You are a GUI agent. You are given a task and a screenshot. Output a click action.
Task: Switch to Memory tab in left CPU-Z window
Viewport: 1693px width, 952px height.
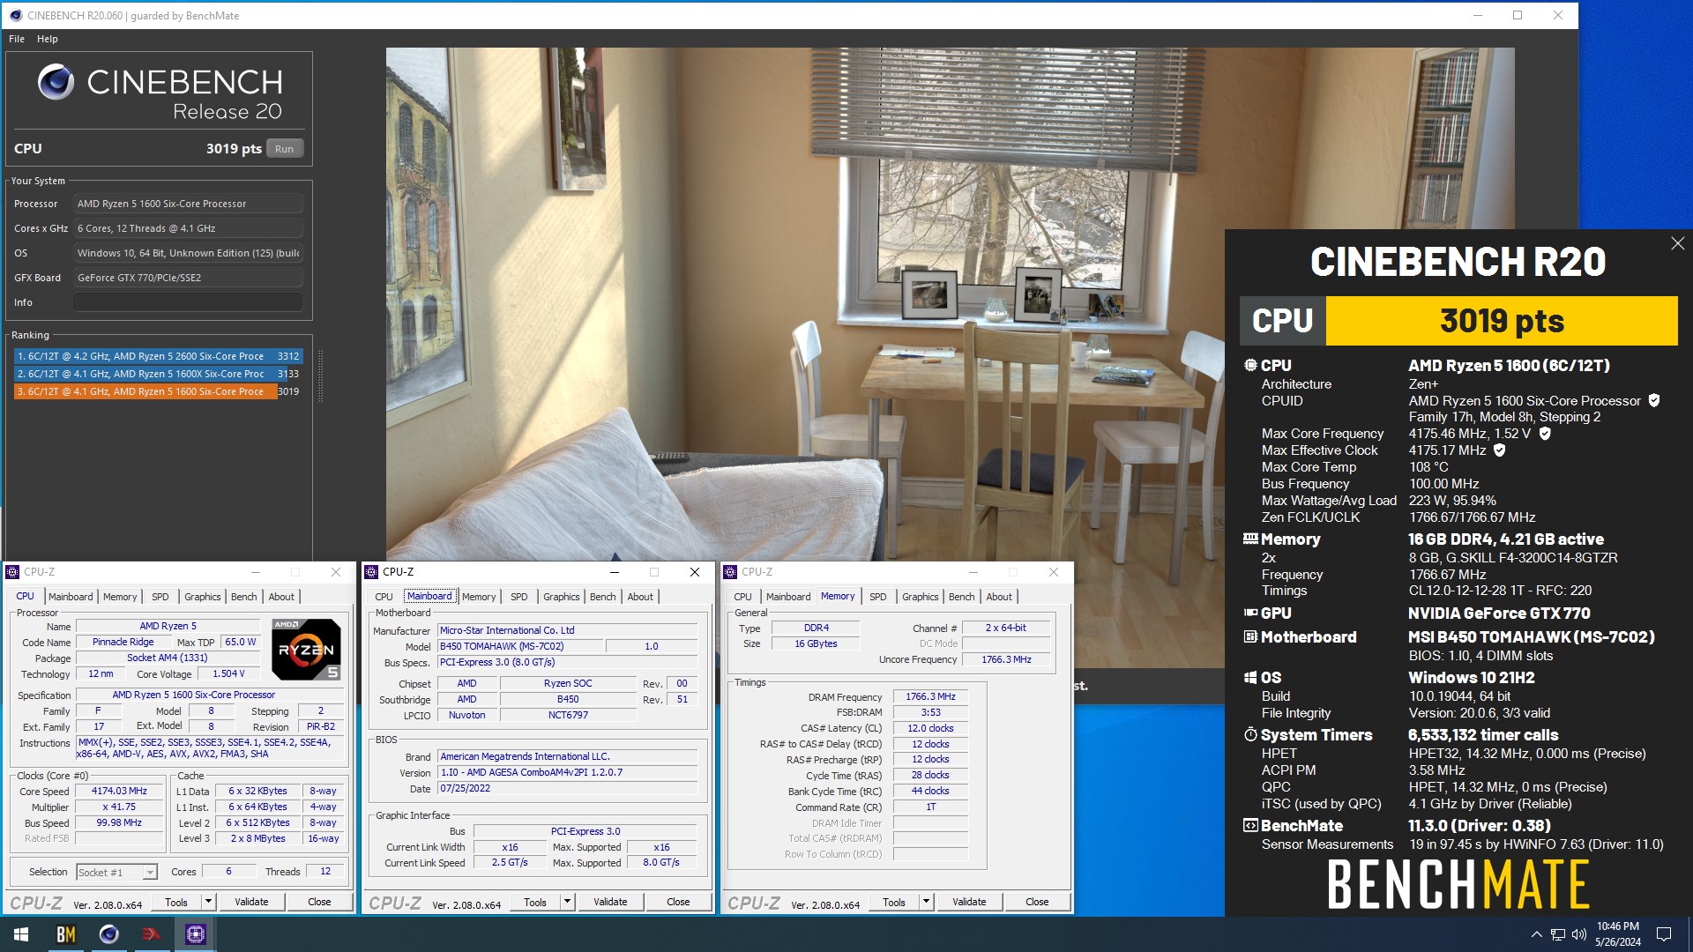pos(120,597)
